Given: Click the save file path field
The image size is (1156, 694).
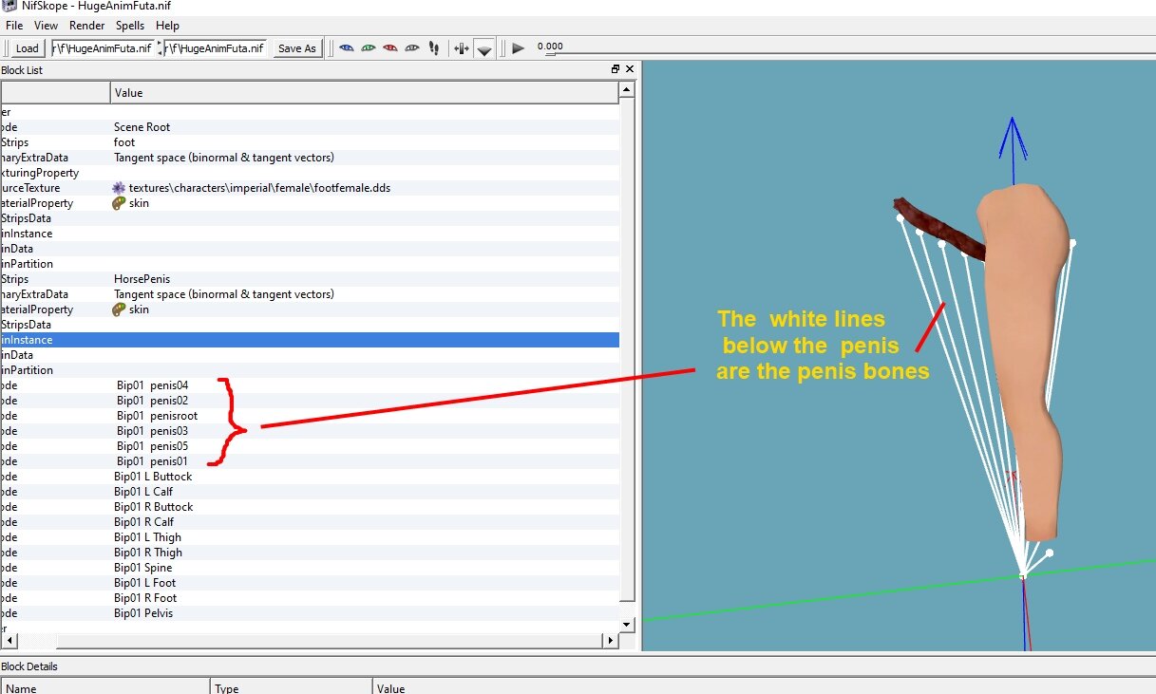Looking at the screenshot, I should click(x=216, y=47).
